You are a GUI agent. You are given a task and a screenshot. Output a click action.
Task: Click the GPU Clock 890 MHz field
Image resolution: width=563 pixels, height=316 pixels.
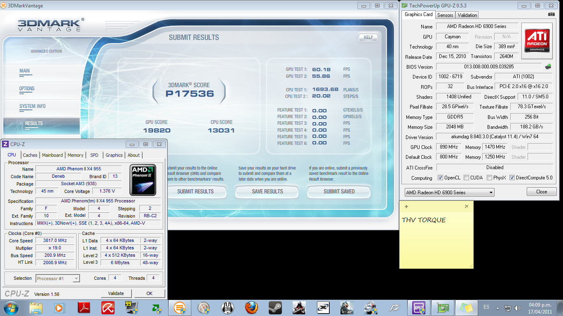[449, 147]
